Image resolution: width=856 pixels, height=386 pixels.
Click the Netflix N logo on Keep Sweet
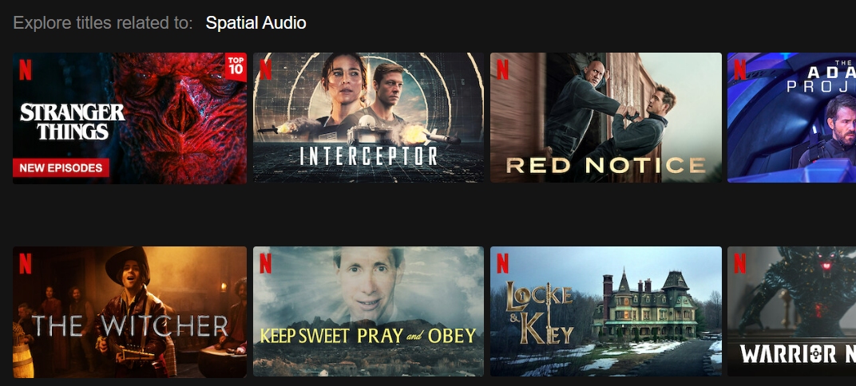(265, 264)
